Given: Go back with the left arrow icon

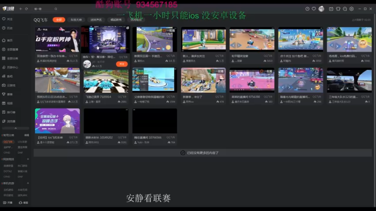Looking at the screenshot, I should point(21,9).
